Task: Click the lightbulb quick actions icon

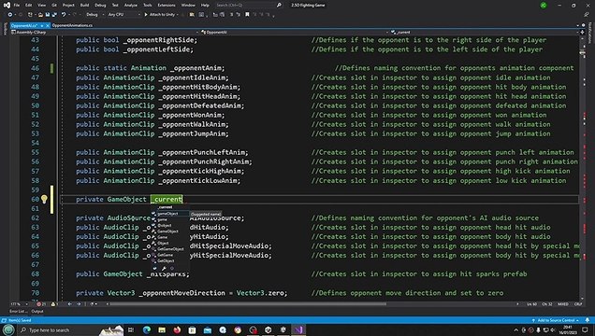Action: (44, 199)
